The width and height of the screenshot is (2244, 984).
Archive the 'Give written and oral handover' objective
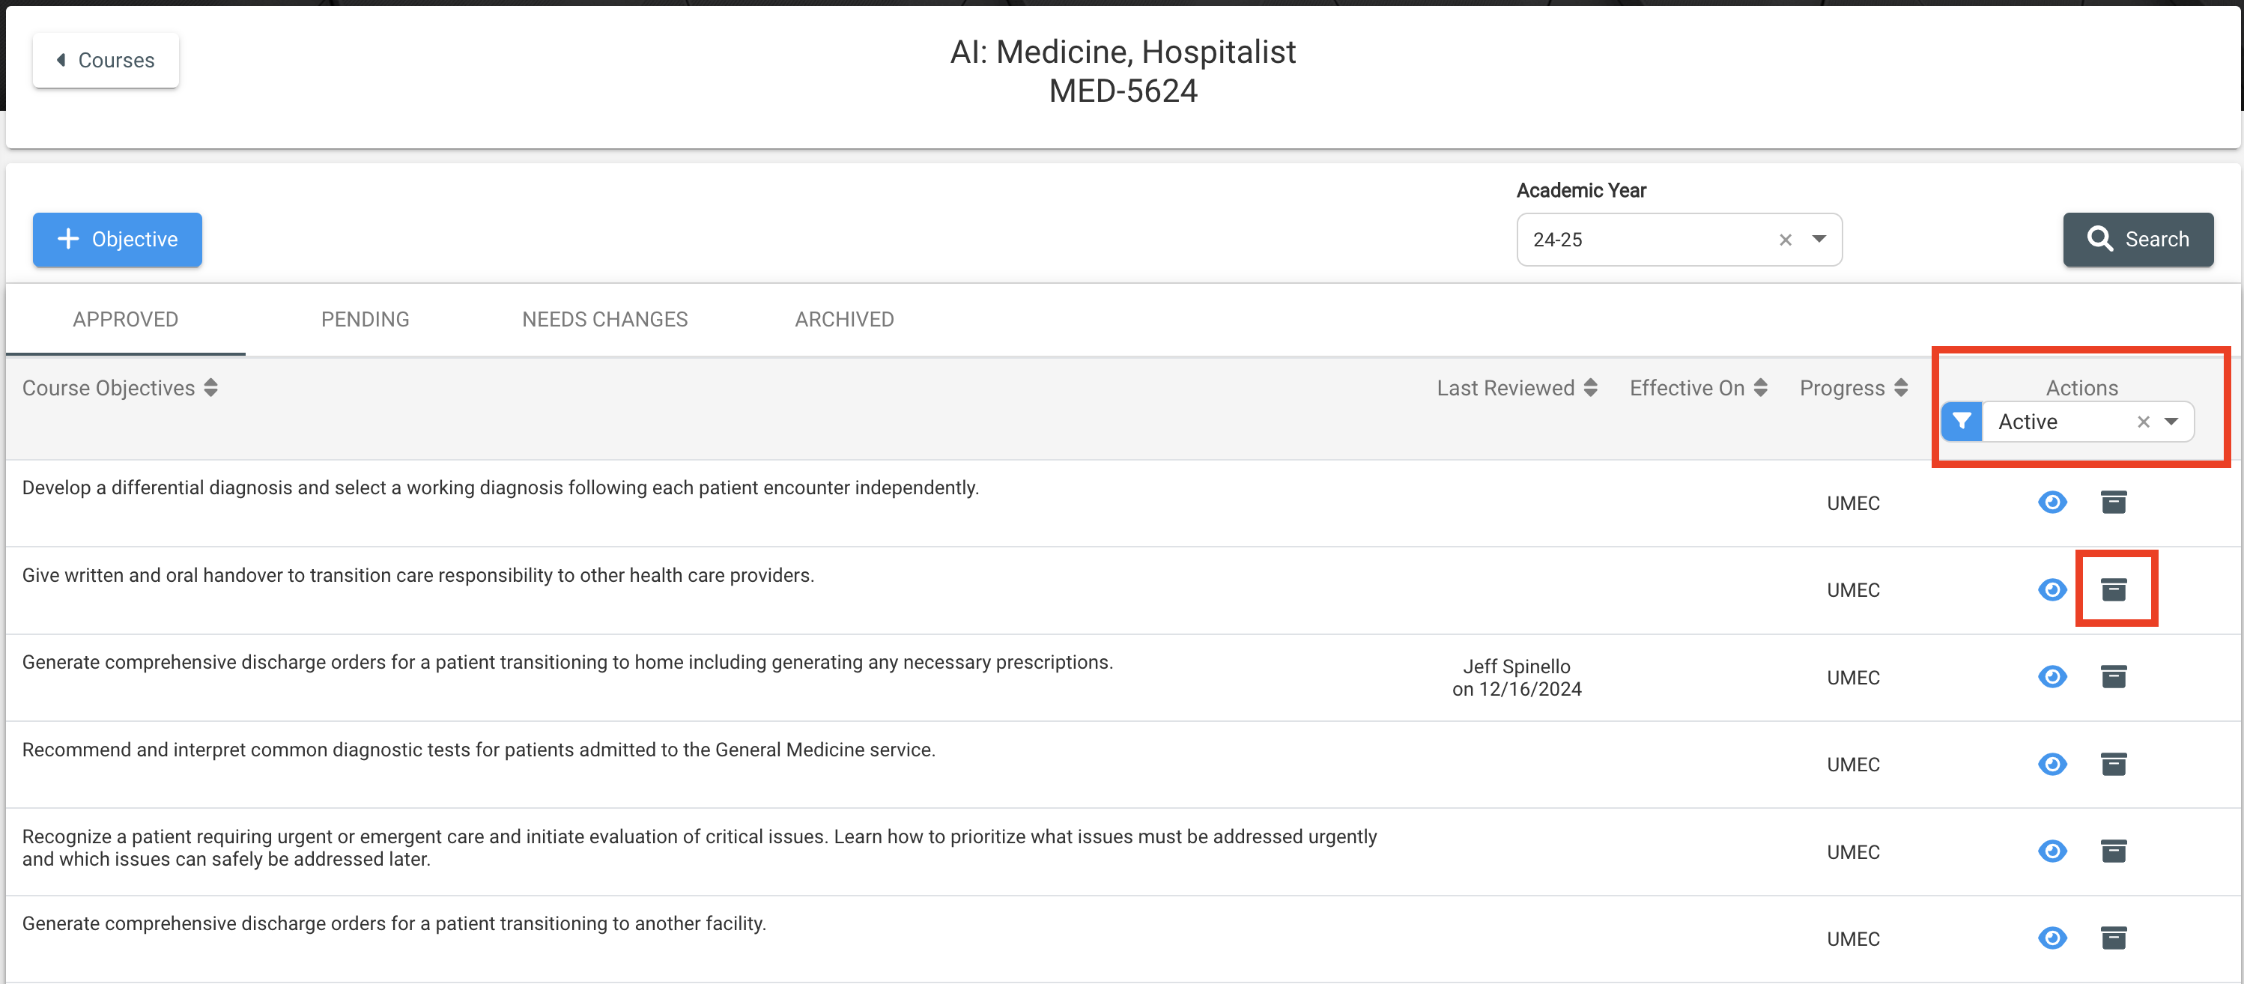coord(2114,589)
